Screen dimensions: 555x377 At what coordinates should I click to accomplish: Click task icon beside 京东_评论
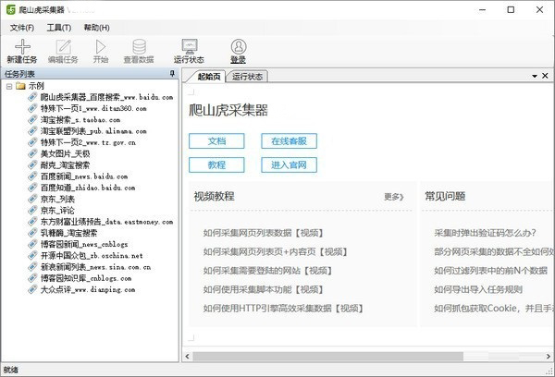32,210
